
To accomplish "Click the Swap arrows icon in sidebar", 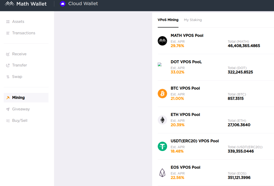I will (8, 77).
